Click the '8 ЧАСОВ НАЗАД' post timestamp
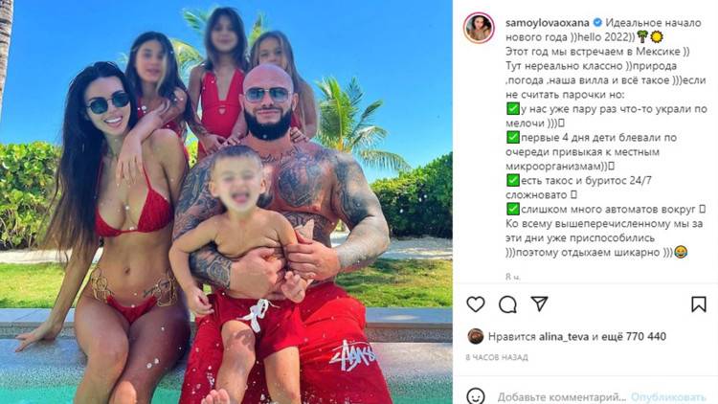 [497, 357]
